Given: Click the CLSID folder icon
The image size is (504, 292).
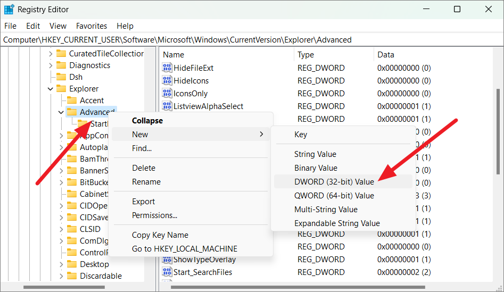Looking at the screenshot, I should point(72,229).
